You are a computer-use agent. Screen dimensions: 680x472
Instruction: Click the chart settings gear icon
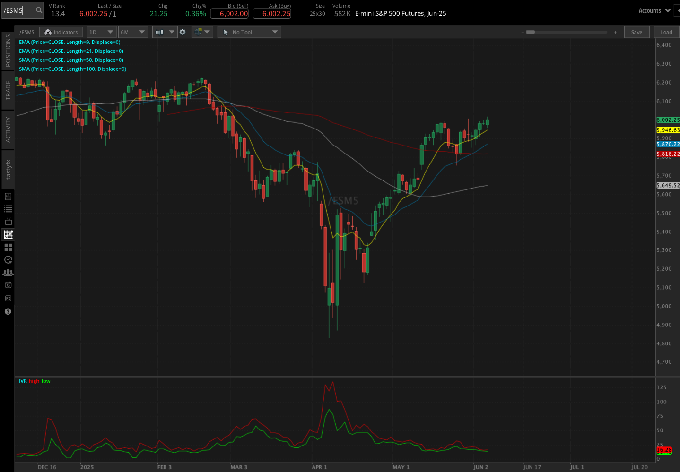pos(183,32)
